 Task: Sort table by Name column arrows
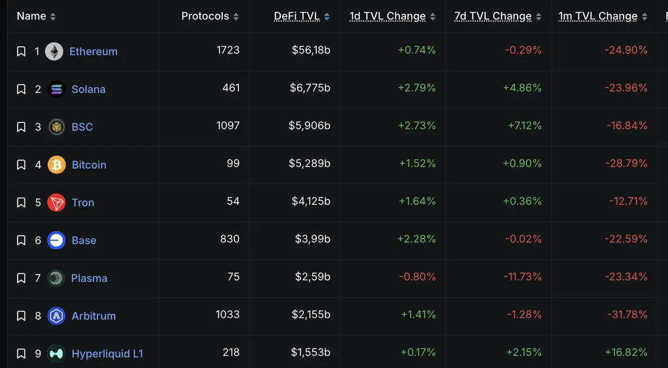point(53,17)
